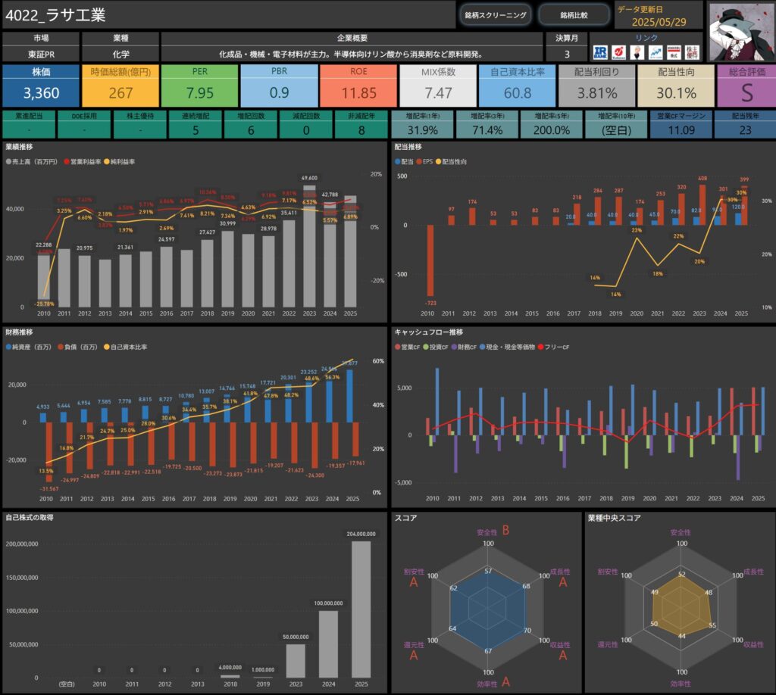Select the 東証PR market cell
The width and height of the screenshot is (776, 695).
[x=41, y=54]
